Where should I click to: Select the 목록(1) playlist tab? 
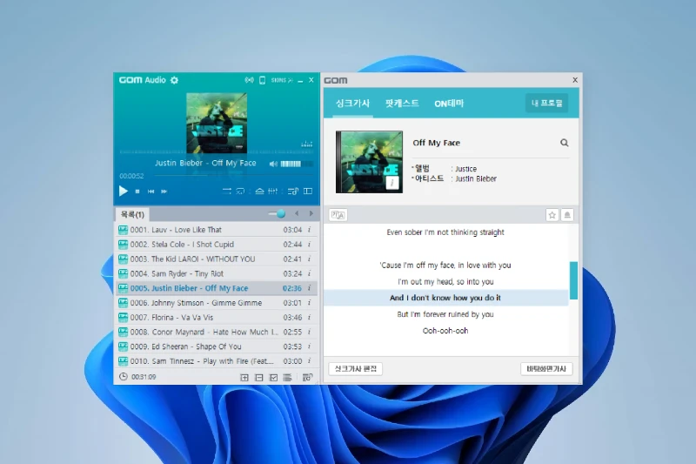pos(132,214)
